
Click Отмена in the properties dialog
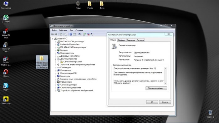165,102
